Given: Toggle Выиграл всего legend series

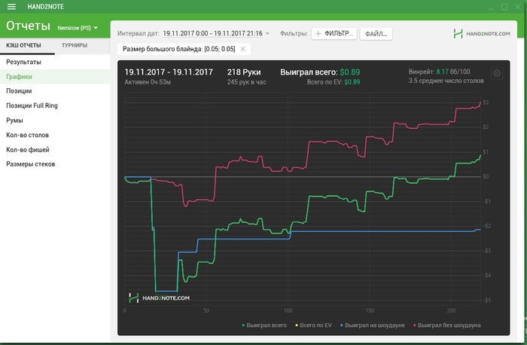Looking at the screenshot, I should 264,325.
